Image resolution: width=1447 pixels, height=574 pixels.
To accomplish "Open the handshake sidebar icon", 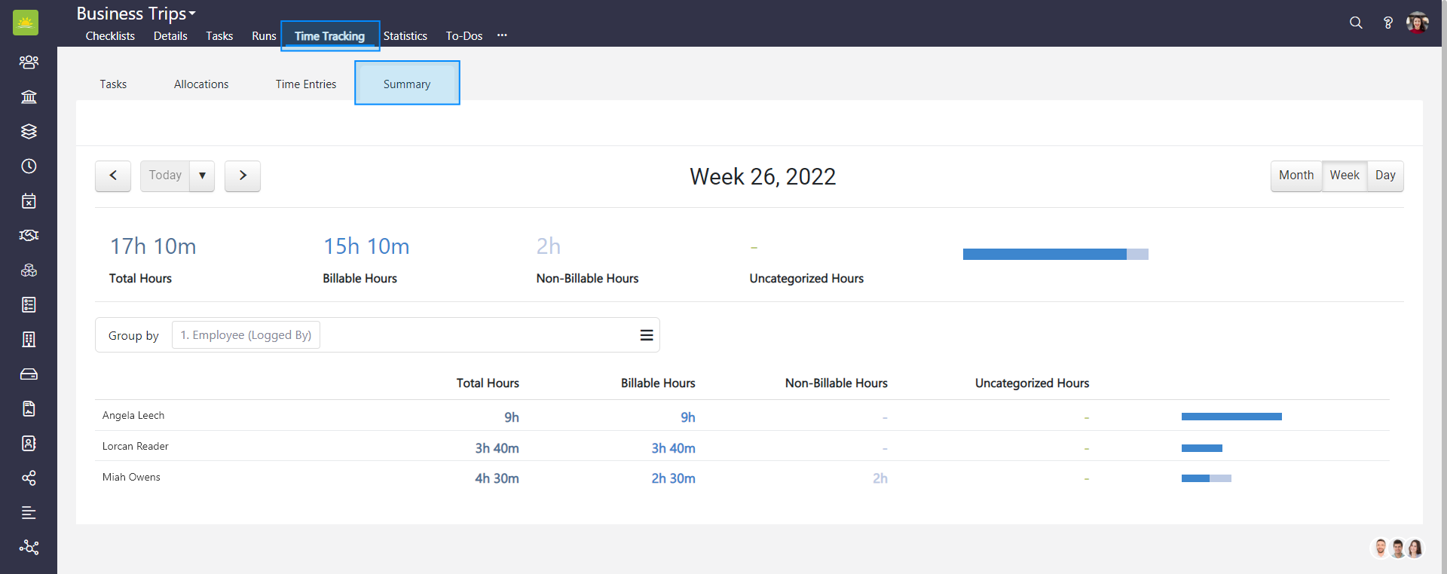I will (x=29, y=235).
